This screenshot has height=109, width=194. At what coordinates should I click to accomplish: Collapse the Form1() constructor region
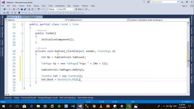click(x=22, y=33)
